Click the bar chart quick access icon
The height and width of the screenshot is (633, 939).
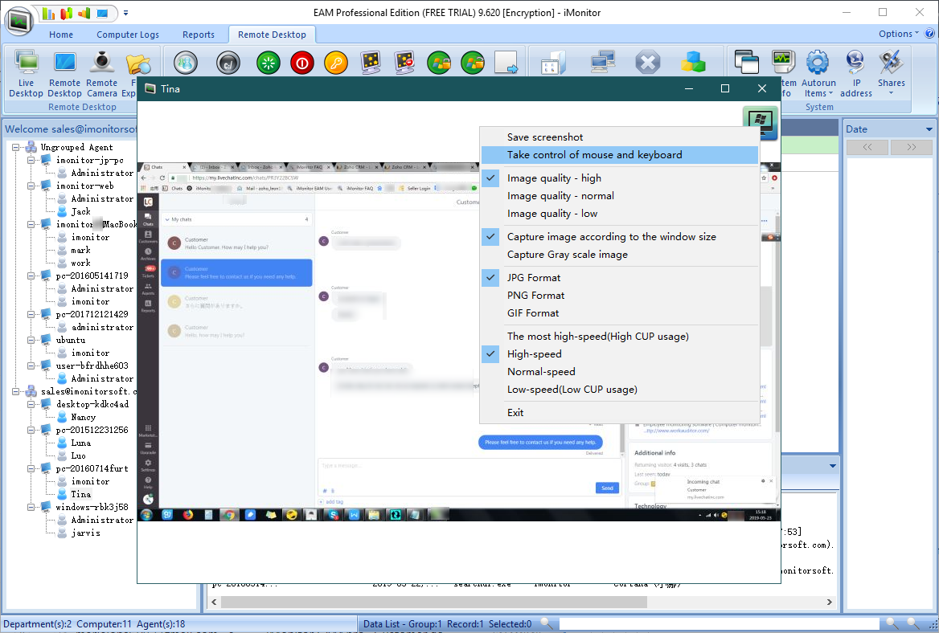pyautogui.click(x=49, y=13)
